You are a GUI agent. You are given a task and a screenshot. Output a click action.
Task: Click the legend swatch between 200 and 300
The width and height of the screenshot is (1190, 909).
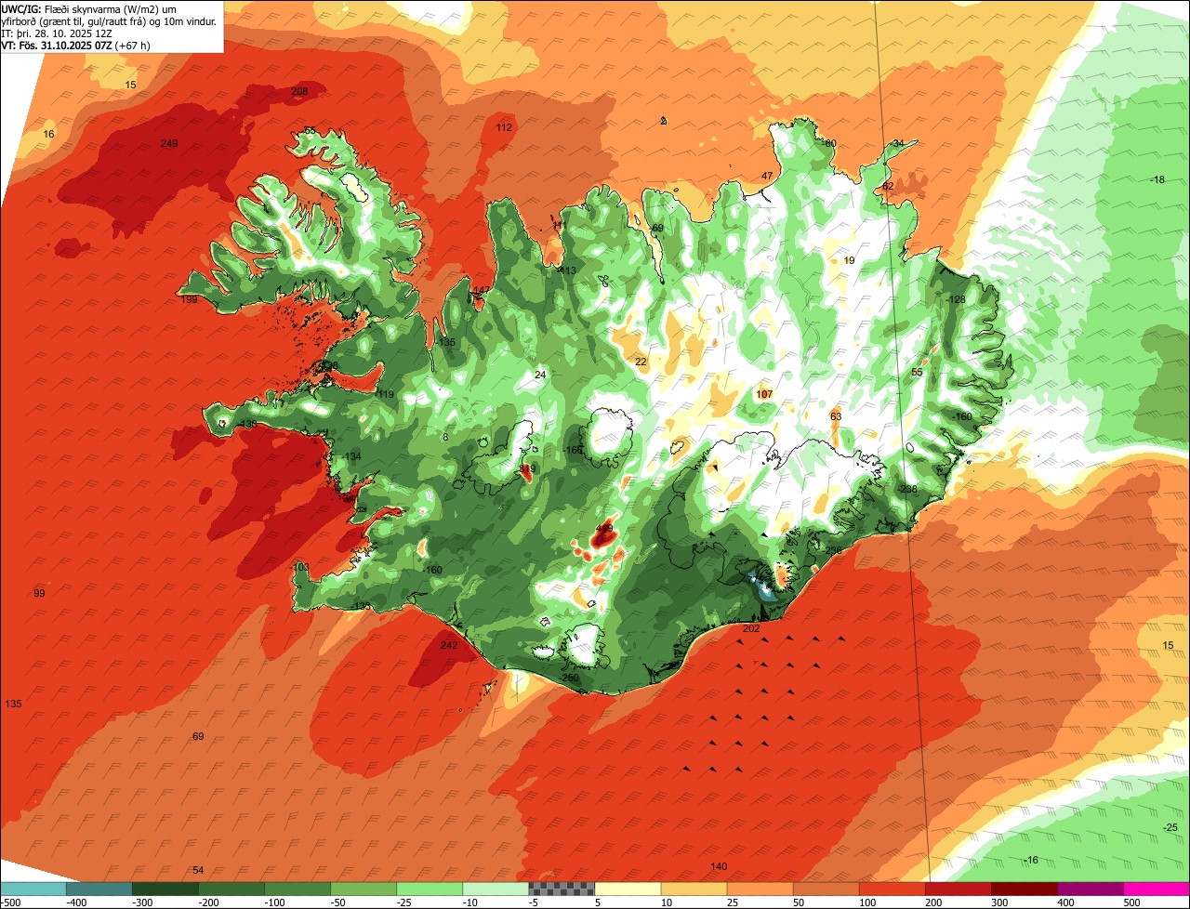click(x=958, y=889)
